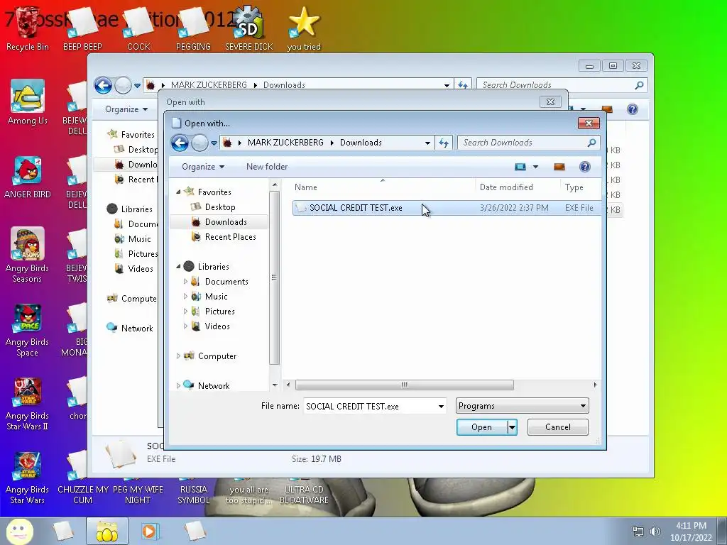This screenshot has width=727, height=545.
Task: Click the MARK ZUCKERBERG breadcrumb in dialog
Action: click(285, 143)
